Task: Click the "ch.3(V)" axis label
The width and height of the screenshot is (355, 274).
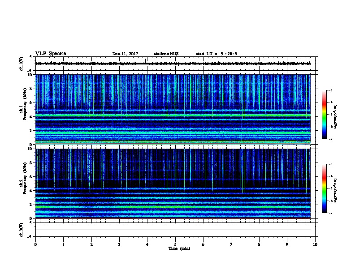Action: pos(22,230)
